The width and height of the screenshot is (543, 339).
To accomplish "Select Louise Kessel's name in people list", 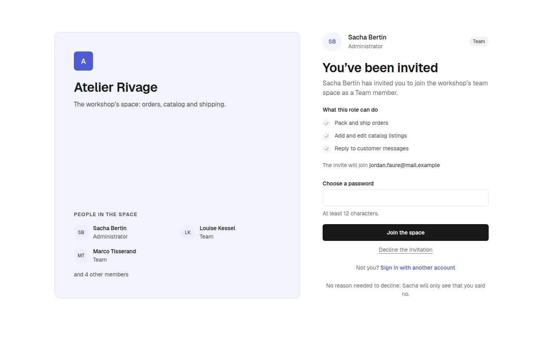I will point(217,228).
